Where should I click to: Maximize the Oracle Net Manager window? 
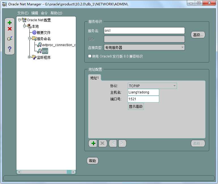coord(199,3)
